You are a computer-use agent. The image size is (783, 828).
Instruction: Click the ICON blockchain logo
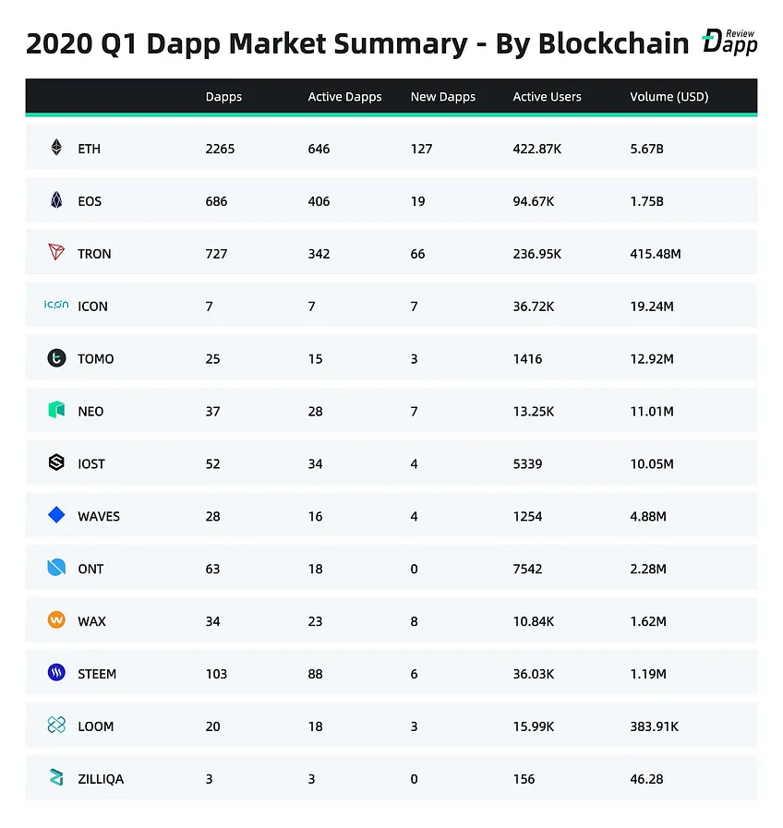(56, 305)
